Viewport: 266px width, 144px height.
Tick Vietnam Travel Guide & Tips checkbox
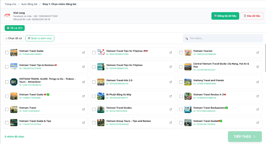click(7, 123)
